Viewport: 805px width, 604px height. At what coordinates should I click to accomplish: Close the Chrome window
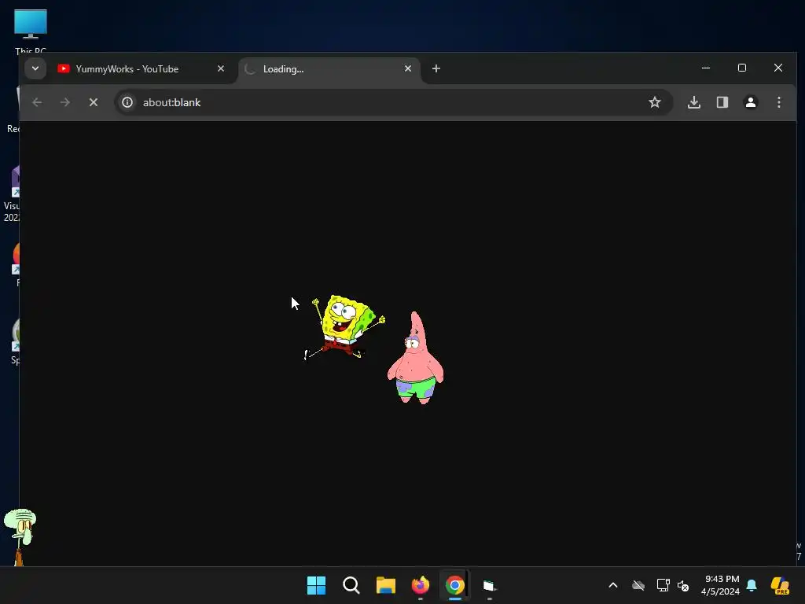tap(778, 68)
